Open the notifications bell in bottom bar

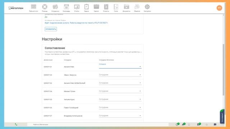click(x=189, y=125)
